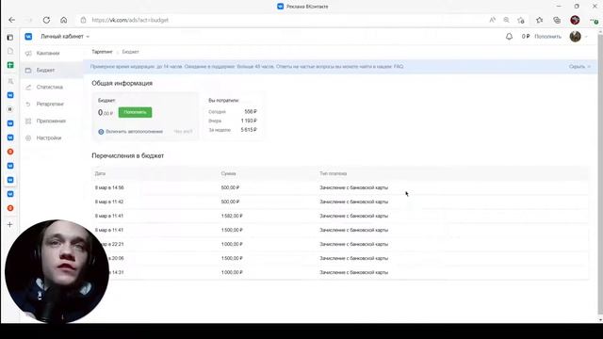Open the Favorites star icon in toolbar
The height and width of the screenshot is (339, 603).
pos(539,20)
